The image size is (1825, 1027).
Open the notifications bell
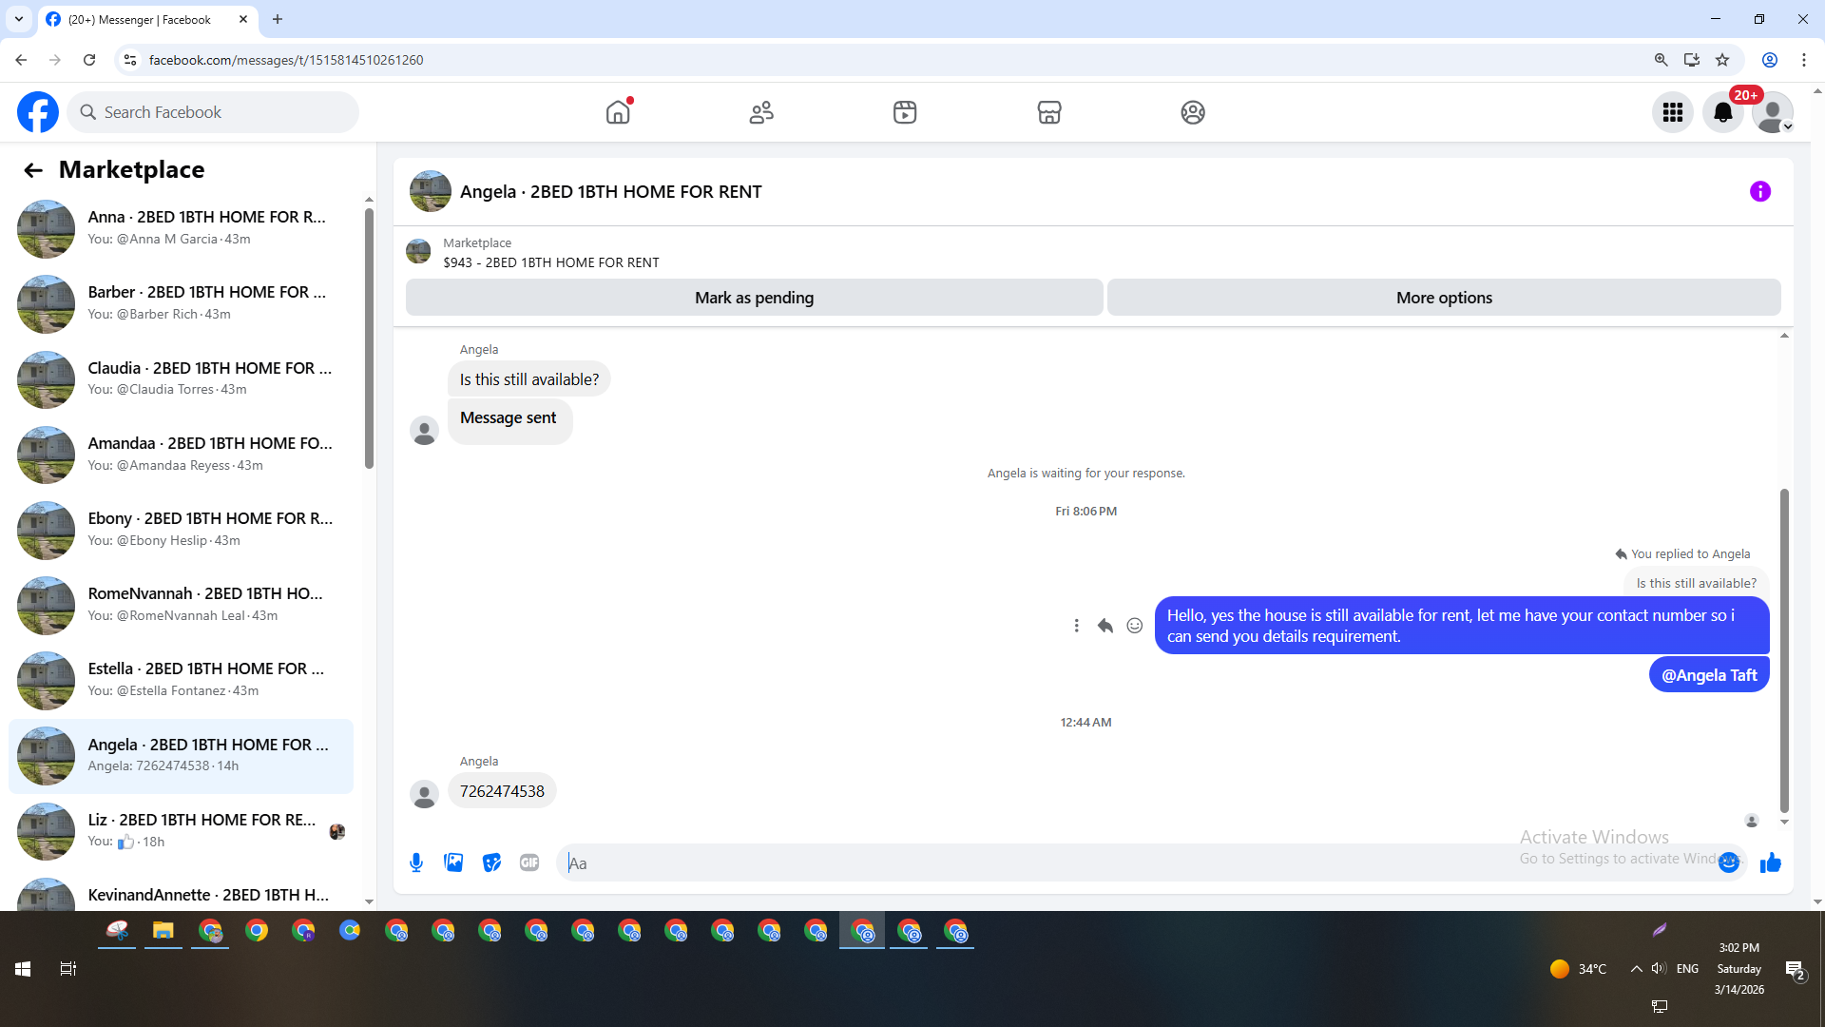1723,112
